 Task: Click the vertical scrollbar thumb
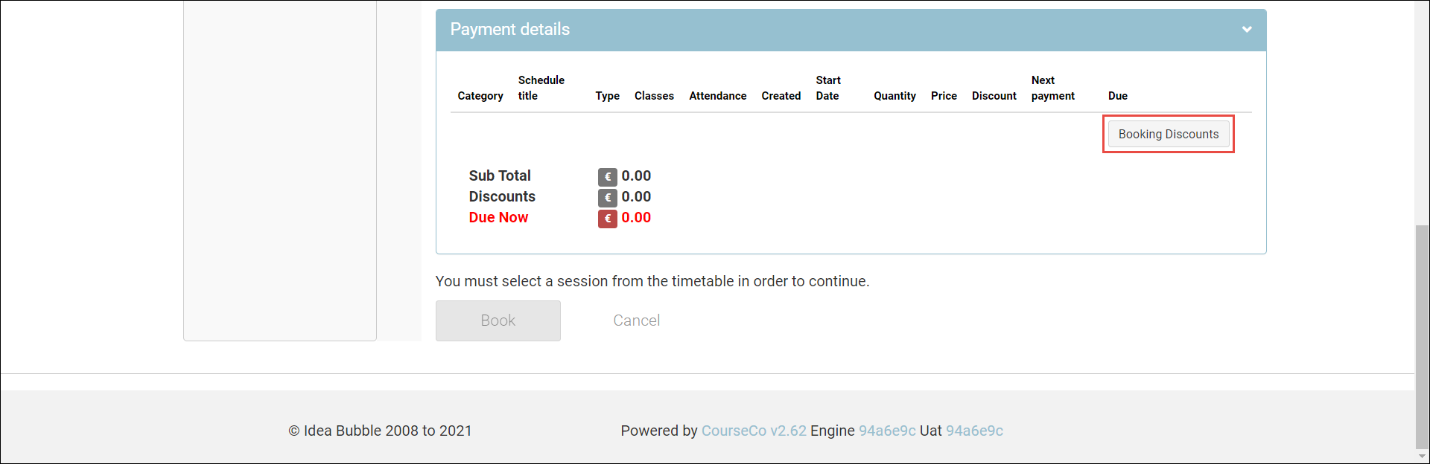click(1422, 335)
